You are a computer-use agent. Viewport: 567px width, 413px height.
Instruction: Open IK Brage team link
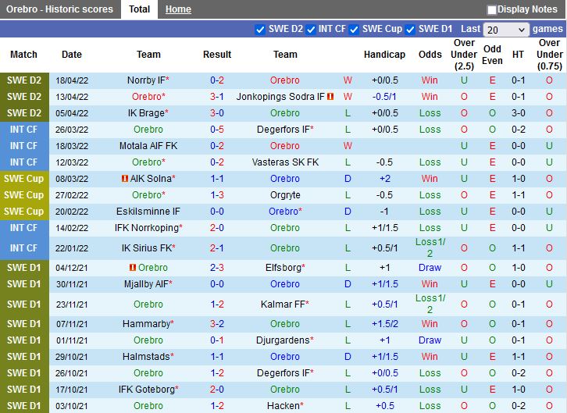click(x=146, y=113)
